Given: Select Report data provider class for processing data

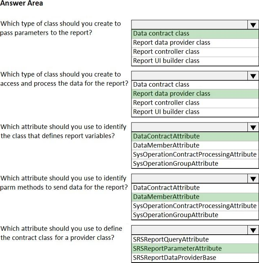Looking at the screenshot, I should coord(172,93).
